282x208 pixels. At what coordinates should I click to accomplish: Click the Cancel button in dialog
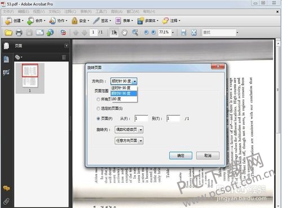click(208, 156)
